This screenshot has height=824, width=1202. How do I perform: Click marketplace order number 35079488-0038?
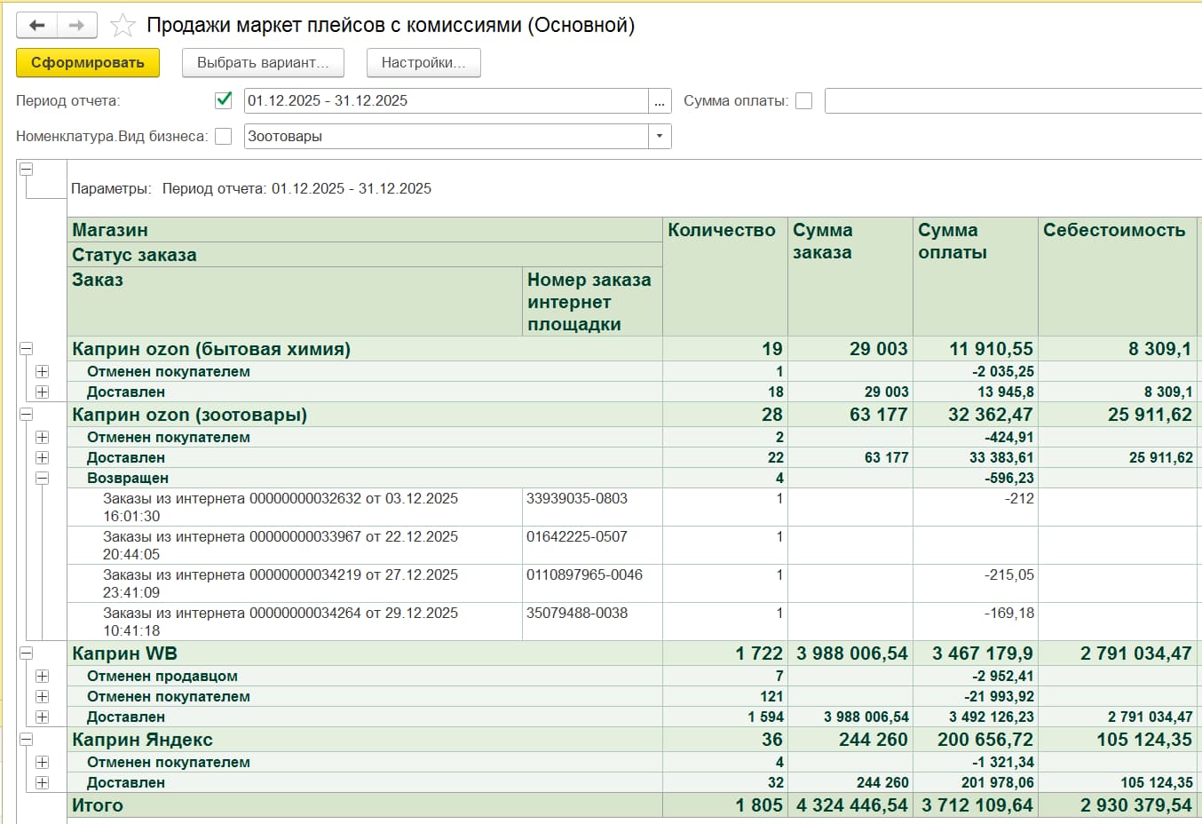pyautogui.click(x=577, y=614)
